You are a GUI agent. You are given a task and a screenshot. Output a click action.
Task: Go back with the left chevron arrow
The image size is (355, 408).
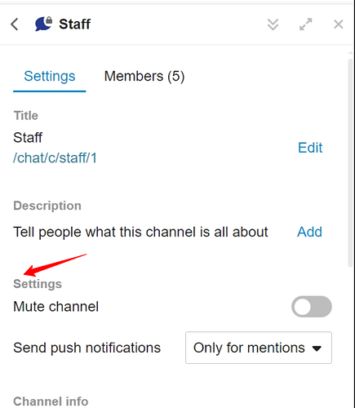pos(15,24)
